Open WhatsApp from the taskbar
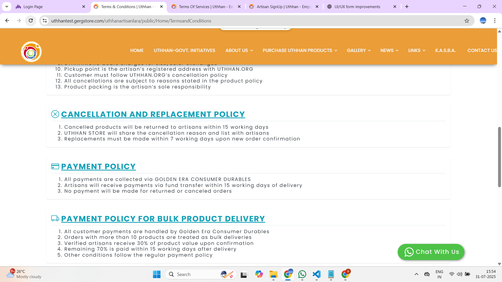The width and height of the screenshot is (502, 282). pyautogui.click(x=302, y=274)
